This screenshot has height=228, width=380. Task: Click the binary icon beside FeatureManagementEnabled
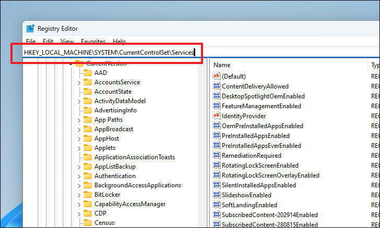click(x=217, y=106)
